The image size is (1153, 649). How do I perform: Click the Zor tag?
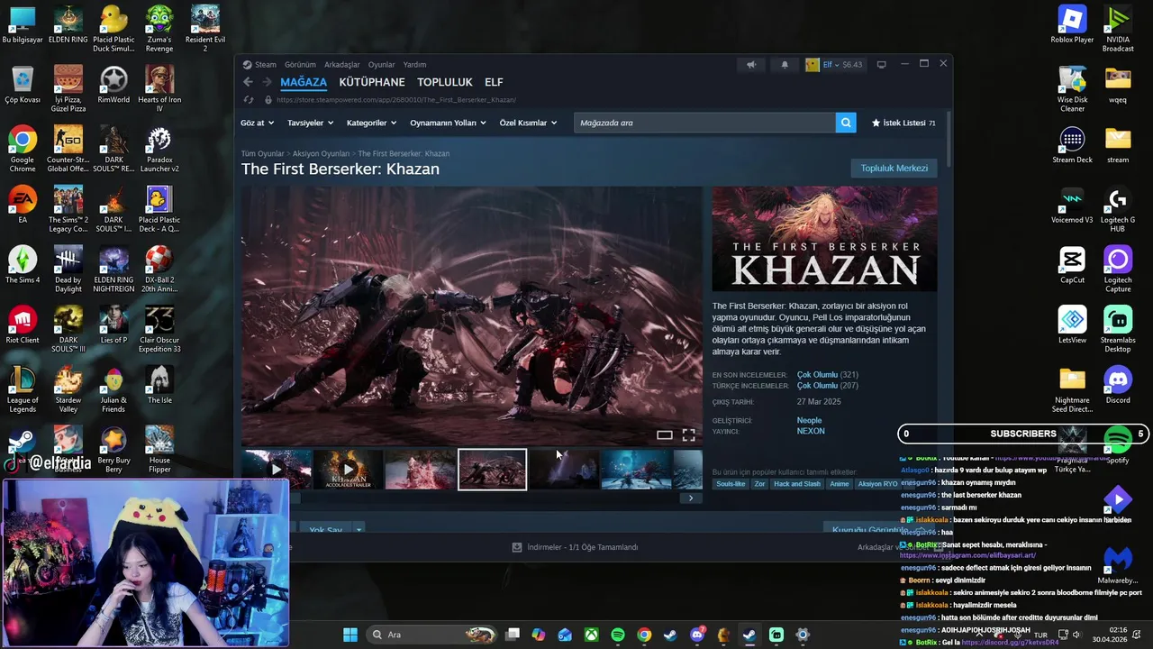coord(759,484)
